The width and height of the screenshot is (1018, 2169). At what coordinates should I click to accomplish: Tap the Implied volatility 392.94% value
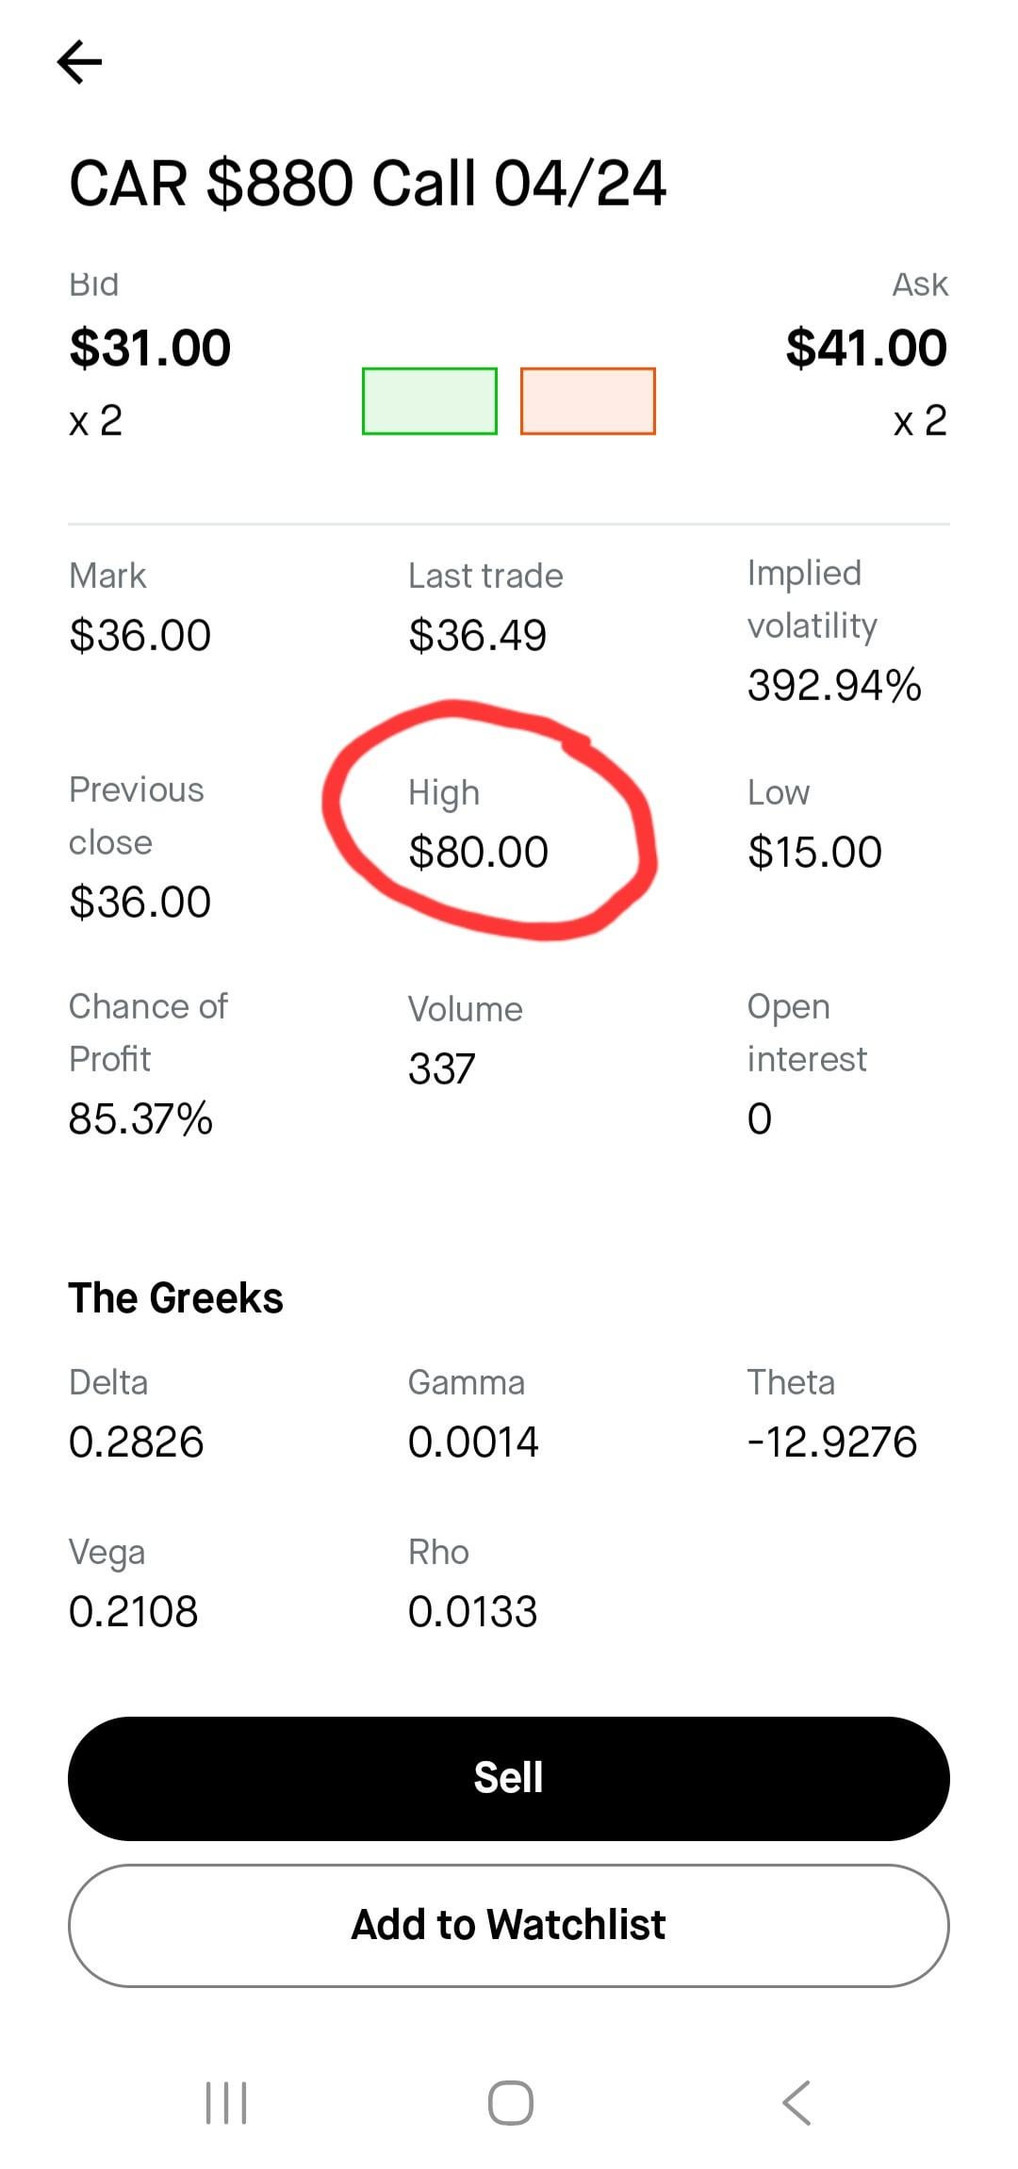point(834,685)
